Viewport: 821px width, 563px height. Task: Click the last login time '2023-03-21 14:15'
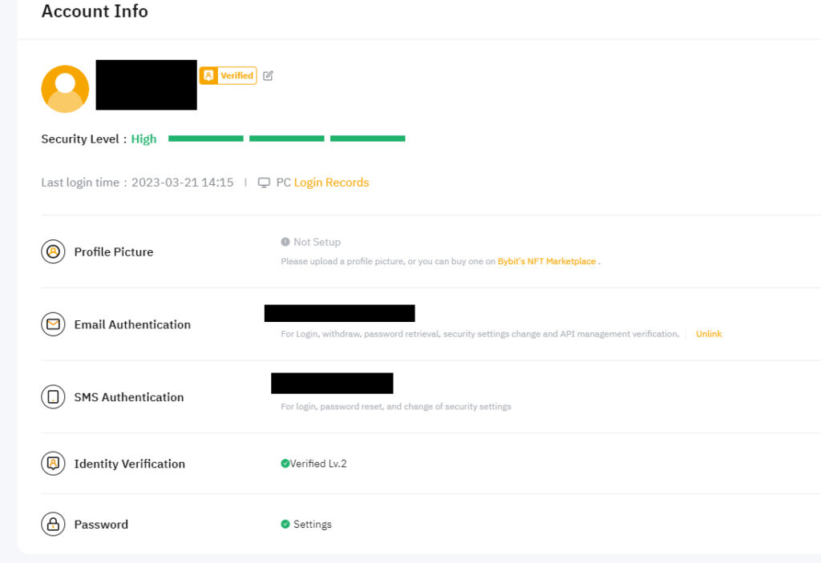pyautogui.click(x=182, y=183)
